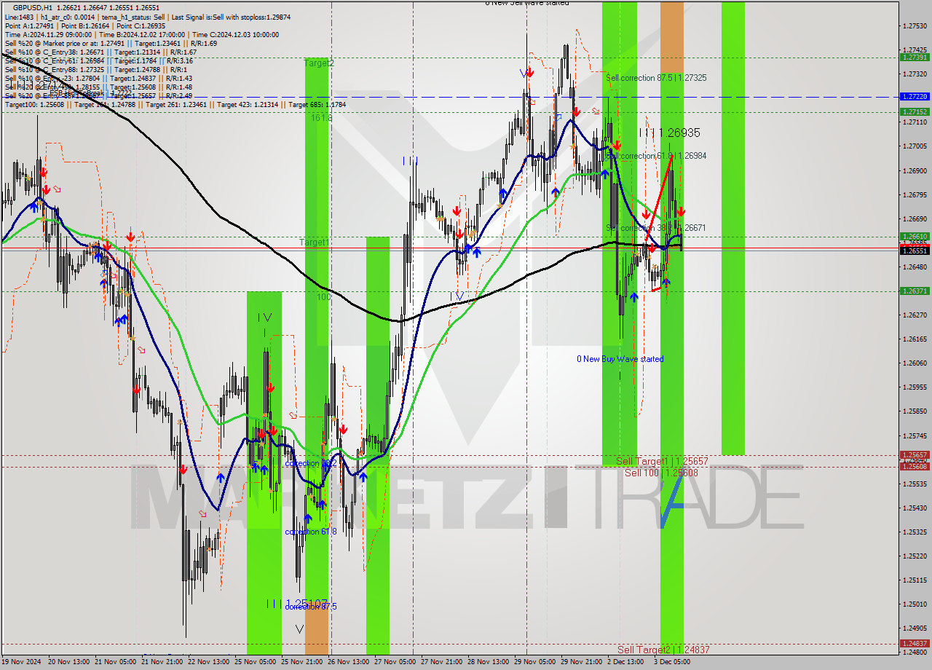Click the '2 Dec 13:00' time axis label
Viewport: 932px width, 670px height.
click(x=625, y=662)
